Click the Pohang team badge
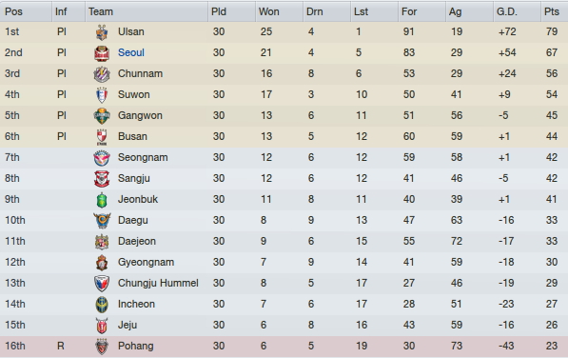This screenshot has height=358, width=568. point(102,347)
